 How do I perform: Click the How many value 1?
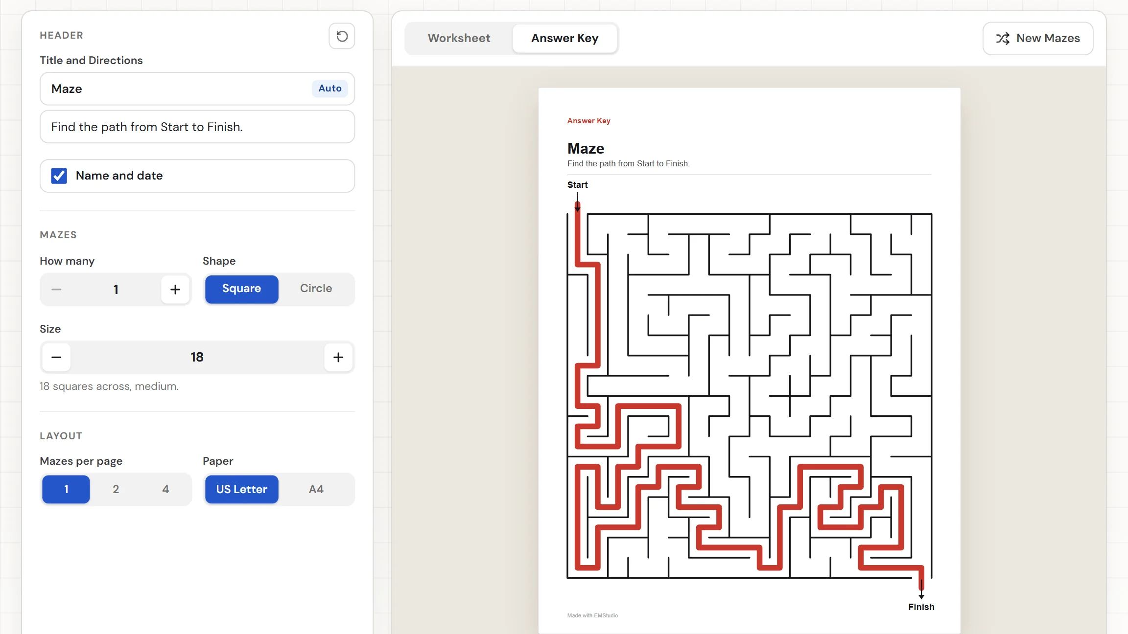[116, 289]
